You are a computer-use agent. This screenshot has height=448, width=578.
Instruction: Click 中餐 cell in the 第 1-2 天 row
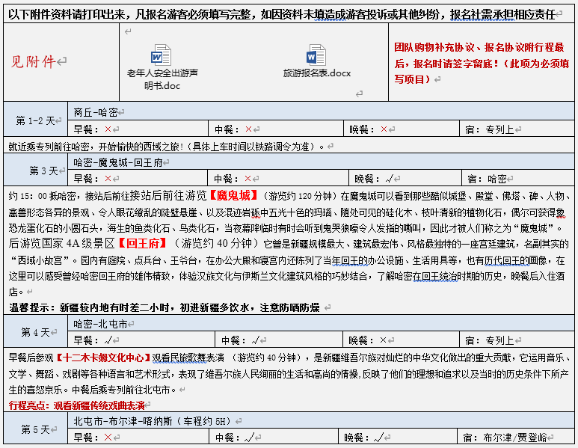tap(276, 129)
